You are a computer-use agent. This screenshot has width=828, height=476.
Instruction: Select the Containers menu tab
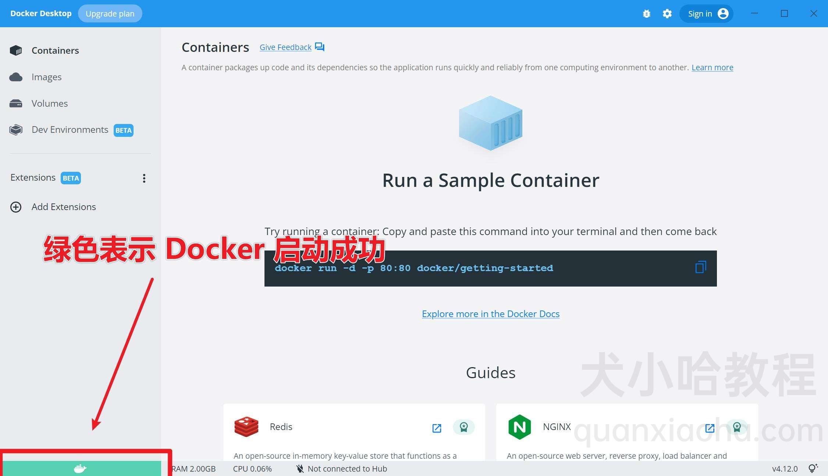pyautogui.click(x=55, y=50)
